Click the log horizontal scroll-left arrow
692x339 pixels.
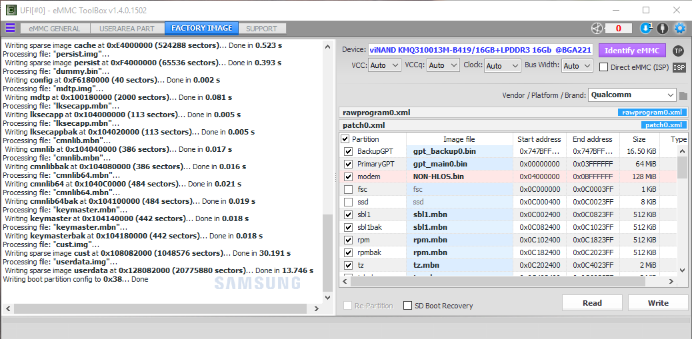8,308
